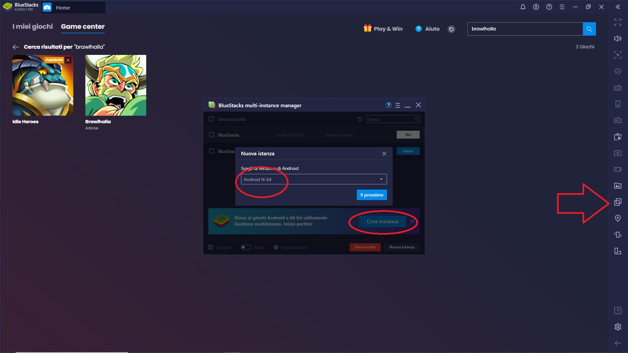Focus the brawlhalla search field
628x353 pixels.
[x=525, y=29]
